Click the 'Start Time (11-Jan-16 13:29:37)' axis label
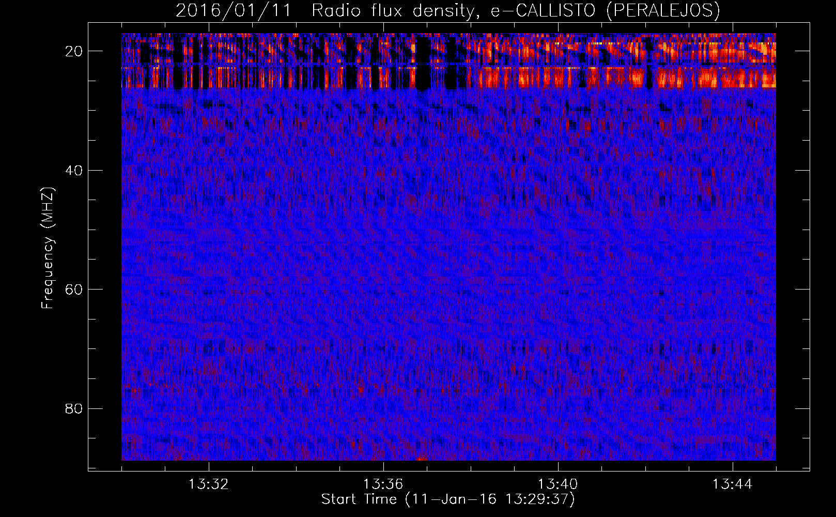Screen dimensions: 836x517 coord(448,499)
